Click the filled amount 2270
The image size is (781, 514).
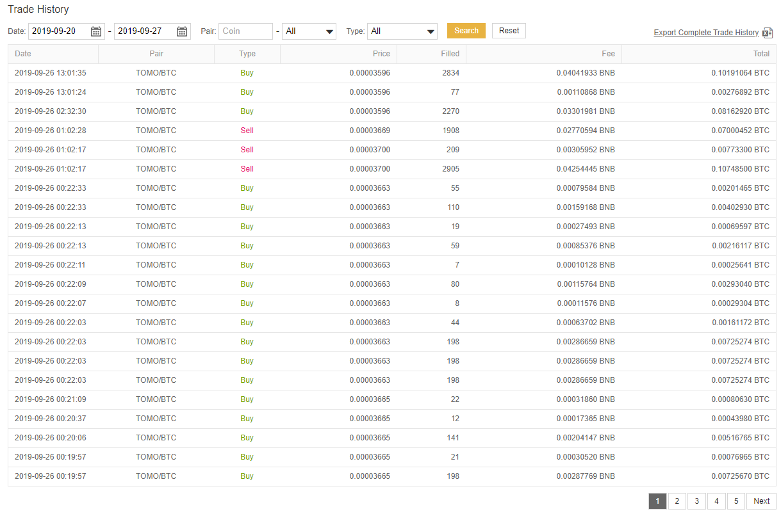(450, 111)
